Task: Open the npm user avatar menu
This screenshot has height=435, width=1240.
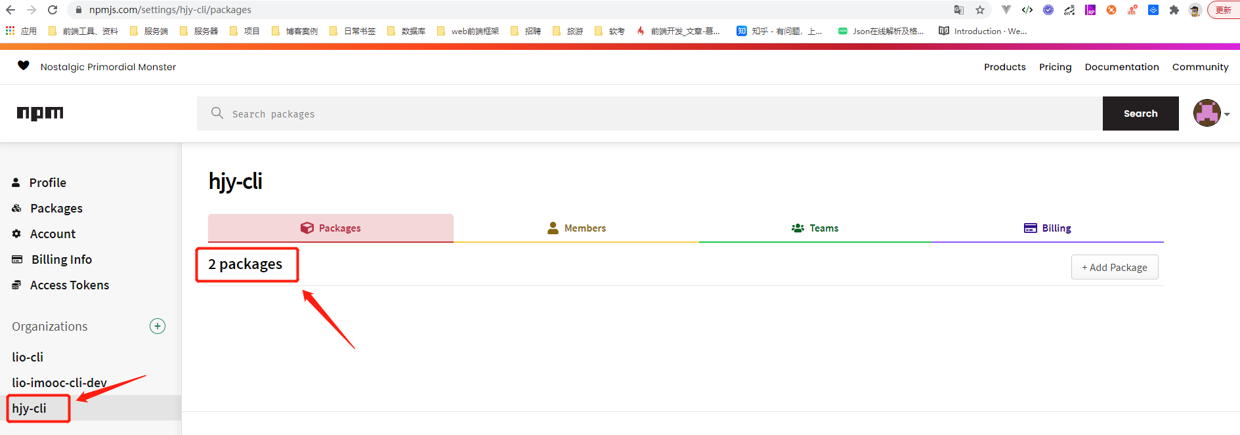Action: click(1207, 113)
